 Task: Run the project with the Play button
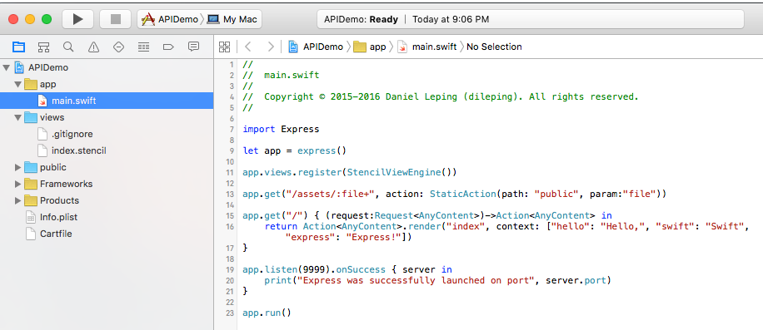coord(77,19)
